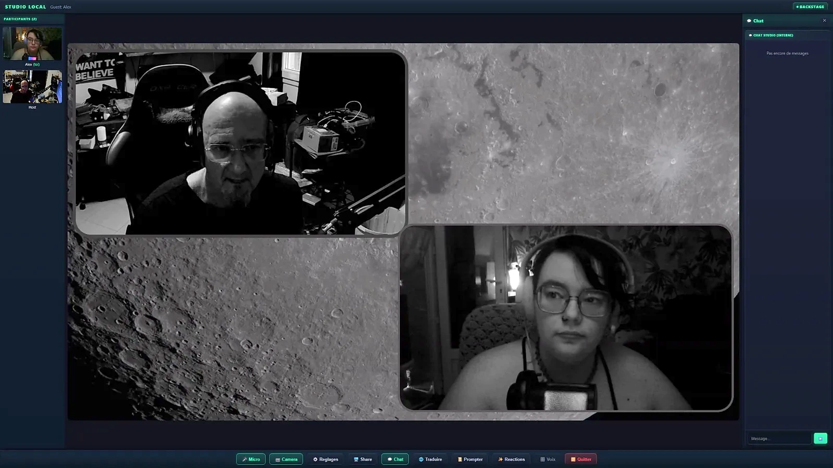Select Alex's participant thumbnail
Image resolution: width=833 pixels, height=468 pixels.
click(32, 44)
